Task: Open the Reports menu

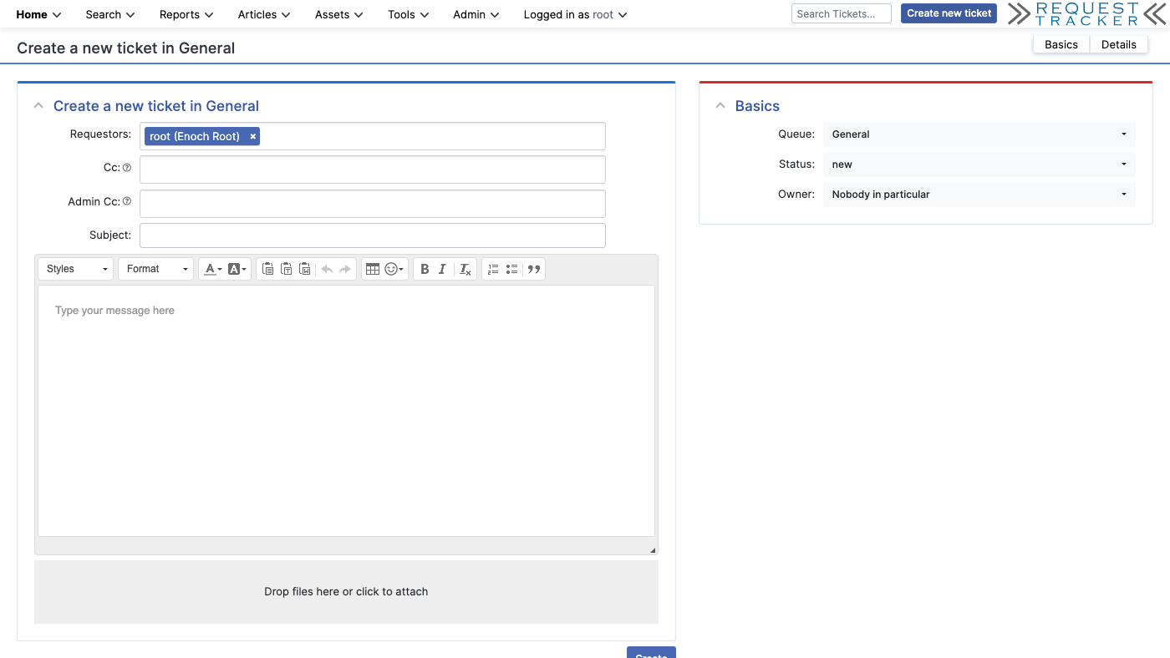Action: pyautogui.click(x=186, y=14)
